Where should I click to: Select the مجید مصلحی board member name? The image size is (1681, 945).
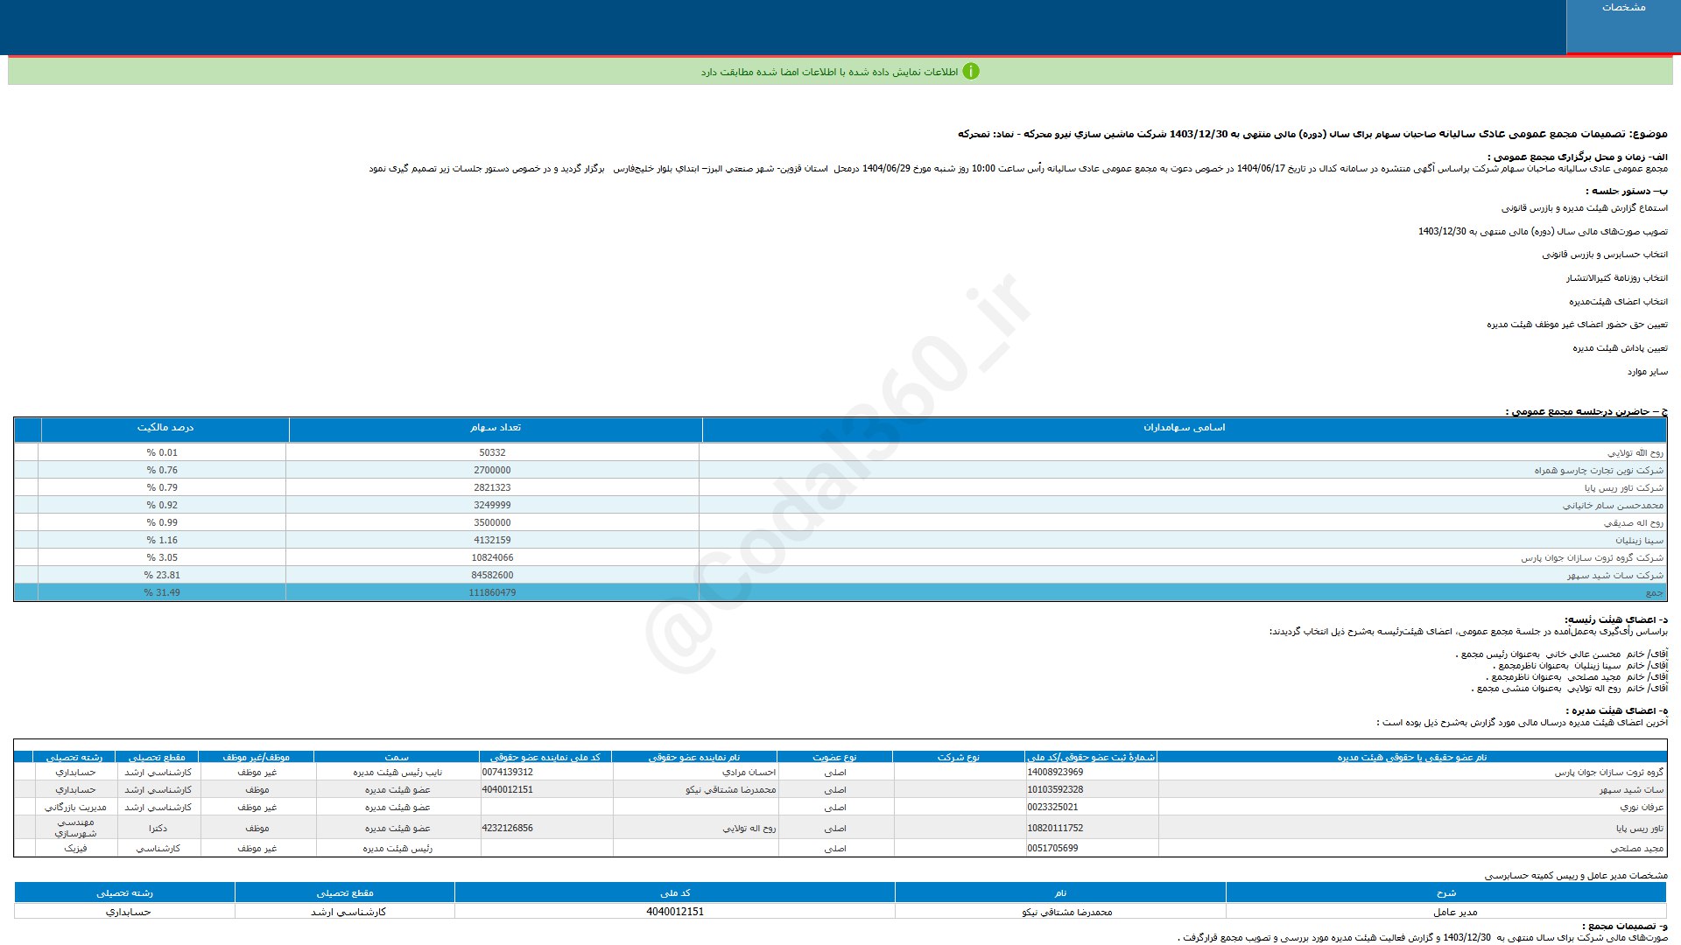coord(1636,849)
